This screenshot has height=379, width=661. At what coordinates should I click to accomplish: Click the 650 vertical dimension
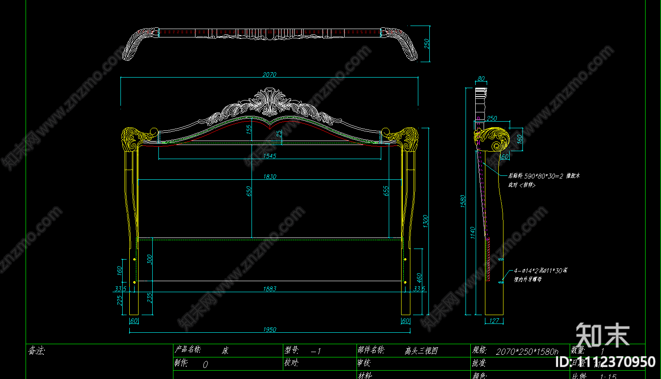click(249, 191)
